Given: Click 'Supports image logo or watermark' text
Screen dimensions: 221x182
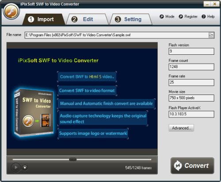Looking at the screenshot, I should (x=93, y=133).
